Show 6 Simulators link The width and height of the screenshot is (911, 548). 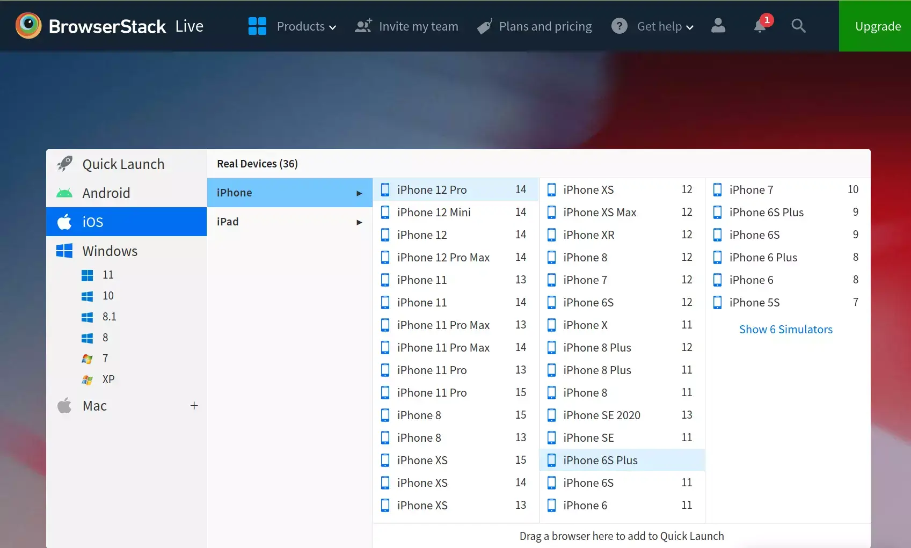click(x=786, y=329)
